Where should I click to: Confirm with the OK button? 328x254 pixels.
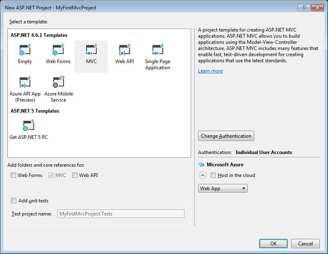click(273, 243)
